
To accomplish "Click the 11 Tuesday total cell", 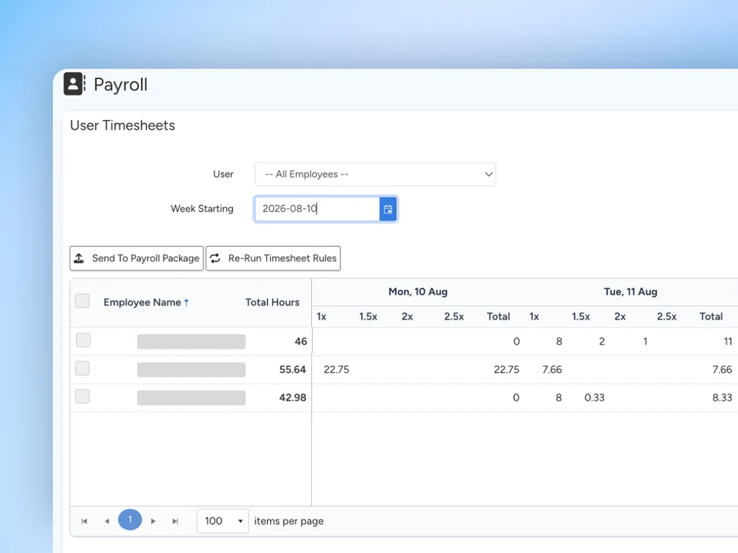I will (x=728, y=342).
